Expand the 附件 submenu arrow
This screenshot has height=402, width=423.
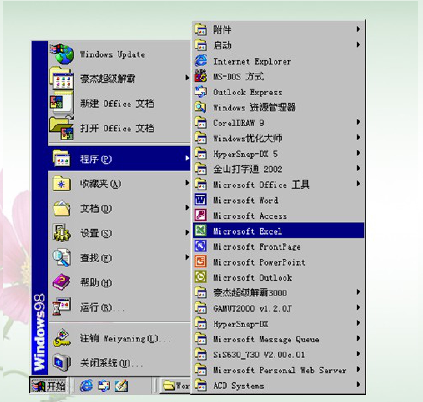click(x=358, y=29)
